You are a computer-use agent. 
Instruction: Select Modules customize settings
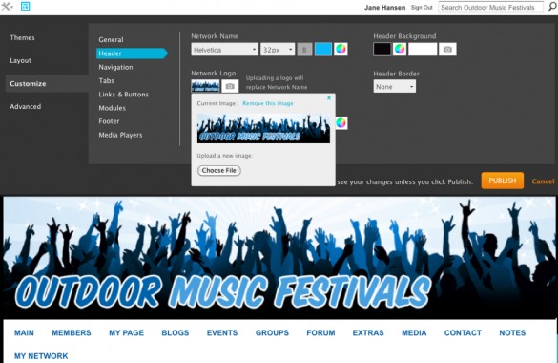(x=113, y=108)
